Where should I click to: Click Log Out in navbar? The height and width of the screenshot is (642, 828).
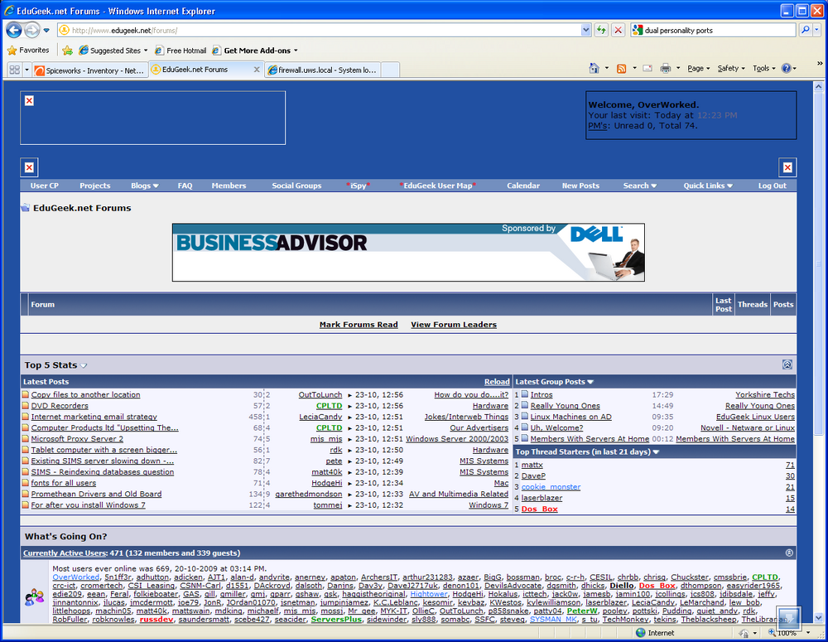point(772,186)
